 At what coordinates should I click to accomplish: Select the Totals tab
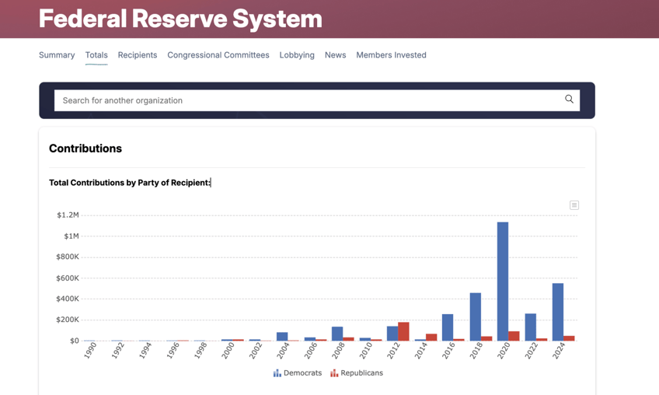pyautogui.click(x=96, y=55)
